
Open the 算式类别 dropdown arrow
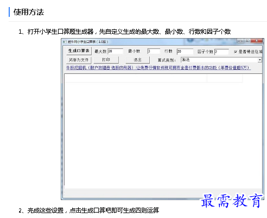point(259,60)
